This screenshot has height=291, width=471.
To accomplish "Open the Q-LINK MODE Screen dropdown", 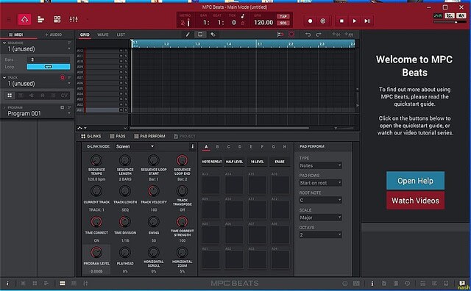I will click(x=135, y=146).
